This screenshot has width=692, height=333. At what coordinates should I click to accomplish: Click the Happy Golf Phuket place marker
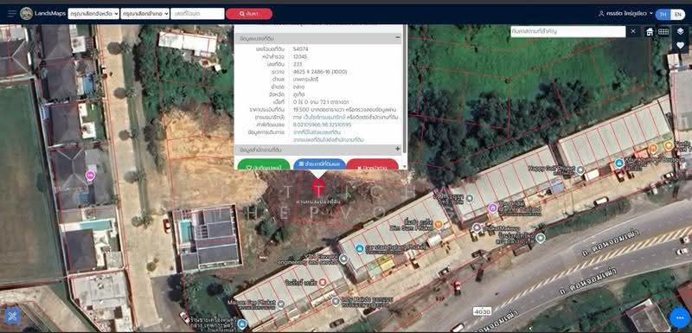(x=580, y=170)
